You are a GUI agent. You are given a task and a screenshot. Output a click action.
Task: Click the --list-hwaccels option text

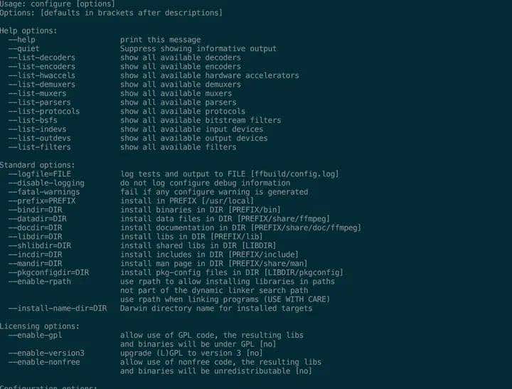coord(42,75)
